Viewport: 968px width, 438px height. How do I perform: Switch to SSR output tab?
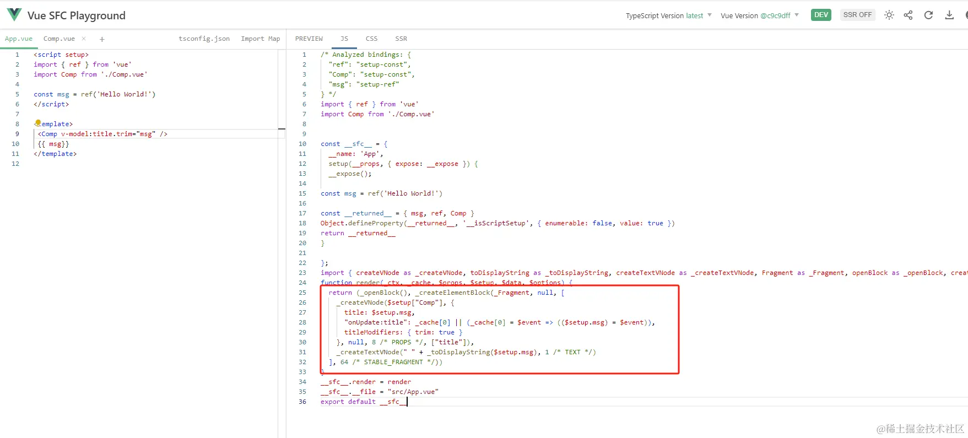point(401,39)
